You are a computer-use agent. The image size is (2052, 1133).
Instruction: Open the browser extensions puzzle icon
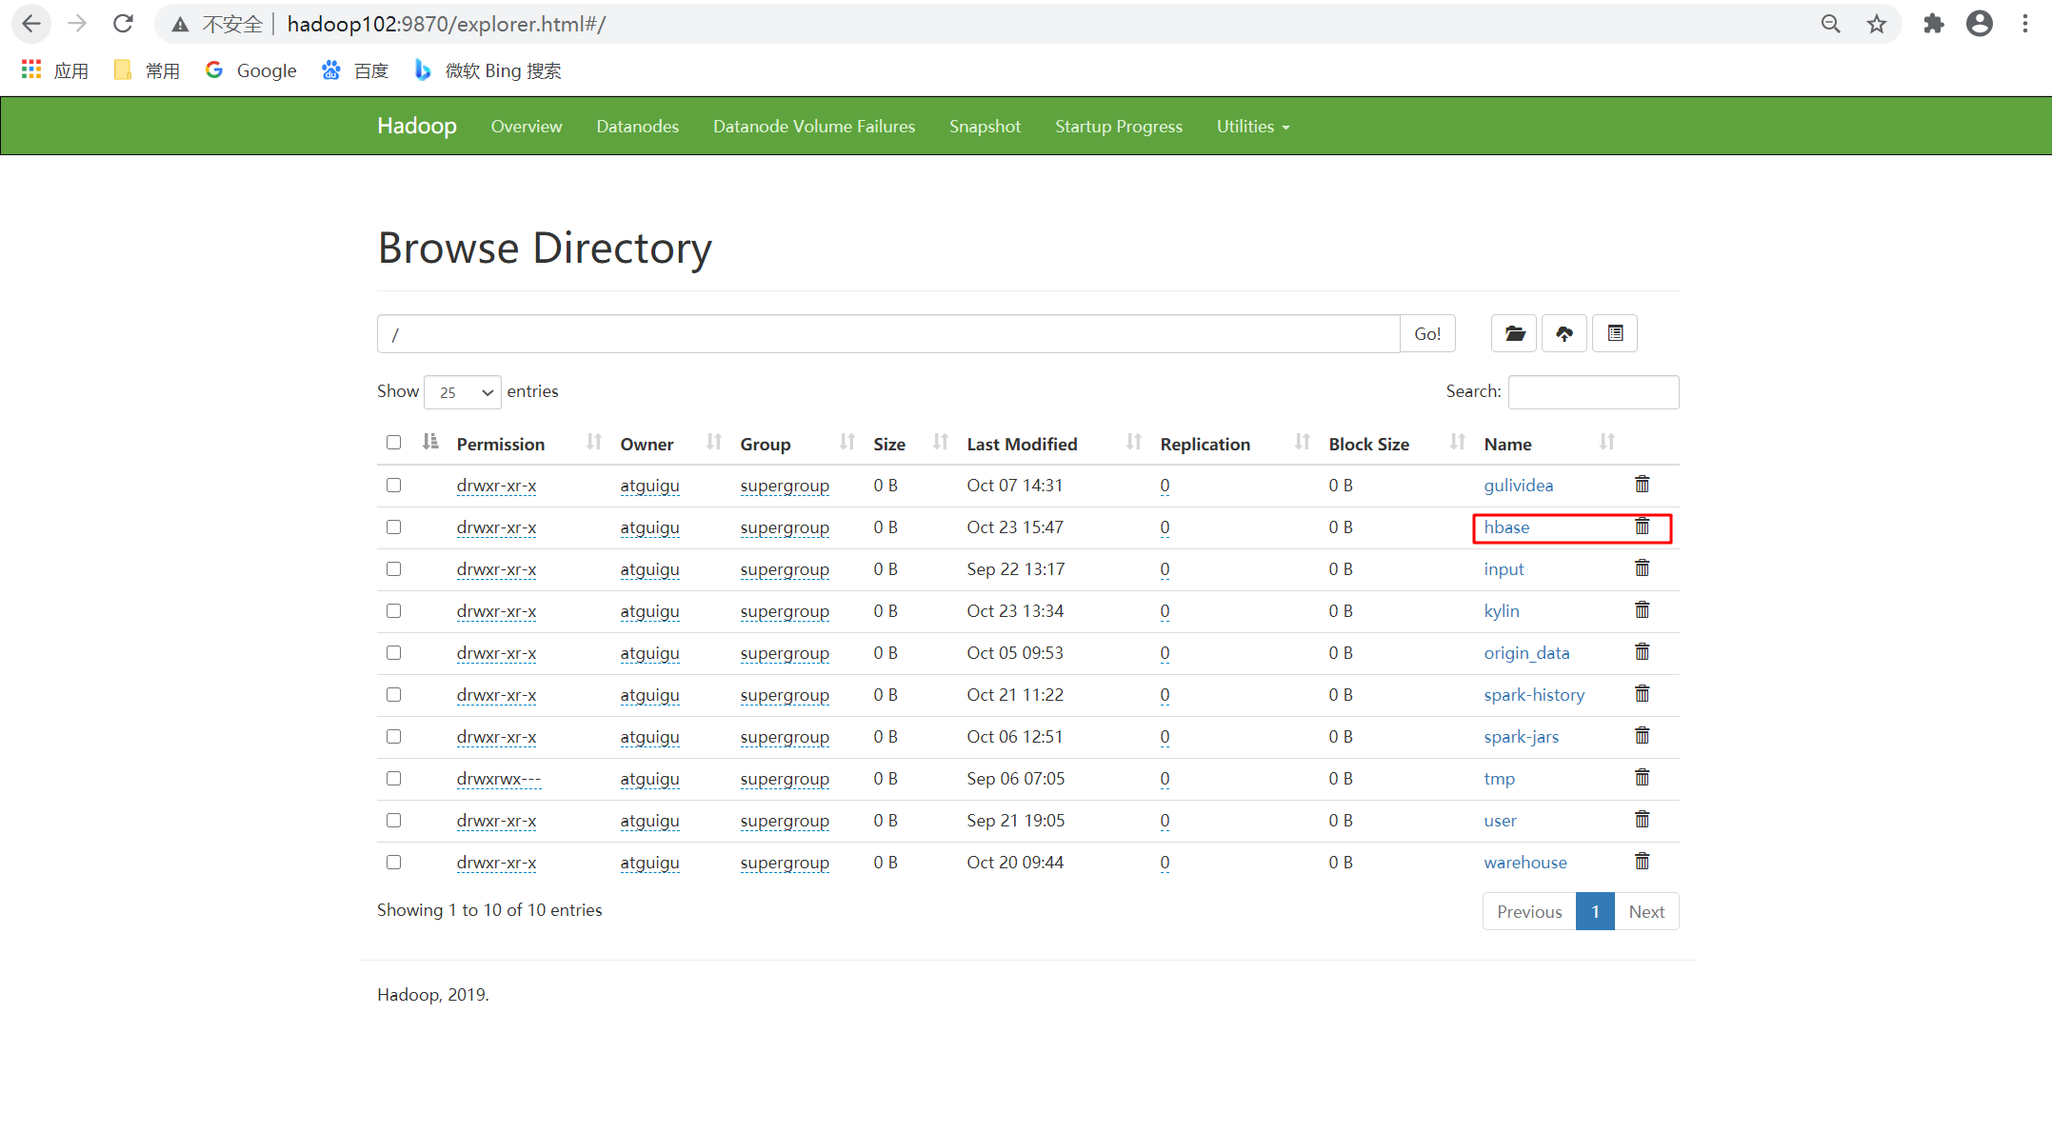1933,24
